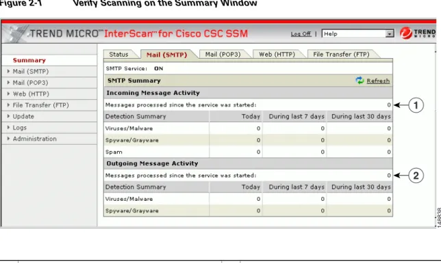Open the File Transfer (FTP) tab

pos(341,54)
